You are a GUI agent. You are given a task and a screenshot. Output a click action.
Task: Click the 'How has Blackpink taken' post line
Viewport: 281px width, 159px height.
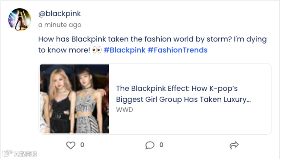[152, 39]
